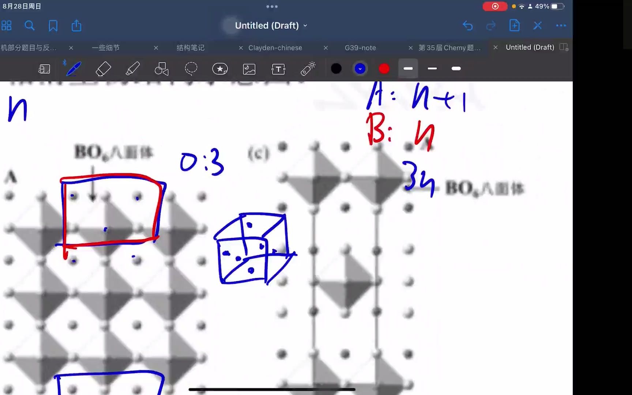Select the Pen tool
632x395 pixels.
73,68
